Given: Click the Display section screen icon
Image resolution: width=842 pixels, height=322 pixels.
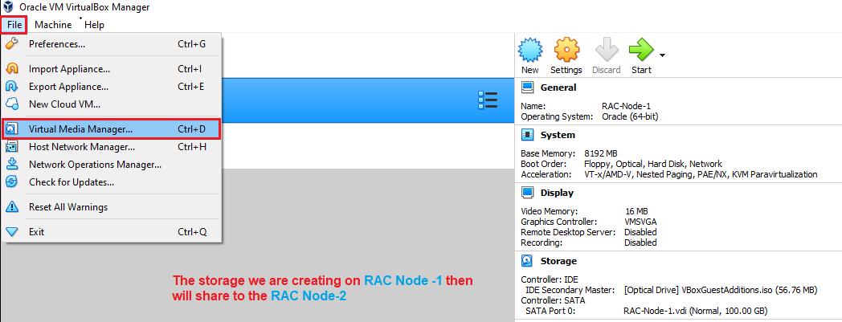Looking at the screenshot, I should (x=528, y=193).
